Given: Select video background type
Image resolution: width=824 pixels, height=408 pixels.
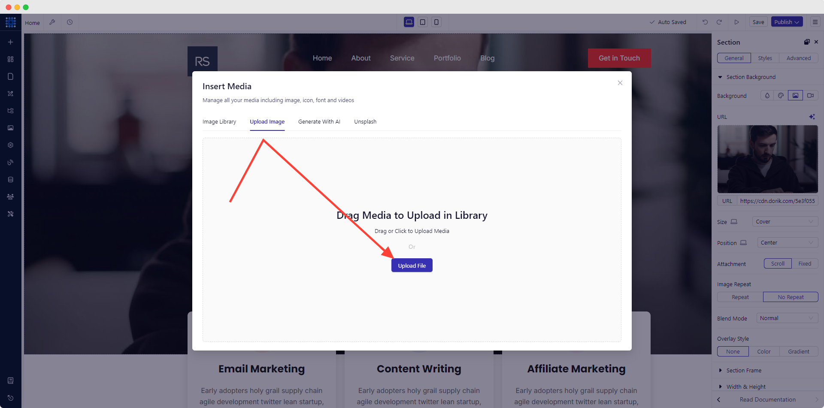Looking at the screenshot, I should pyautogui.click(x=810, y=96).
